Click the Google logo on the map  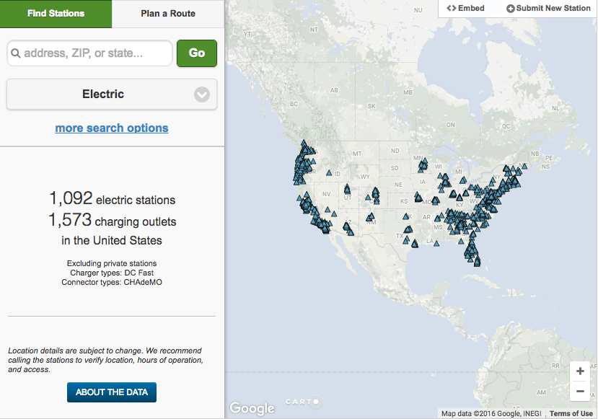(252, 407)
